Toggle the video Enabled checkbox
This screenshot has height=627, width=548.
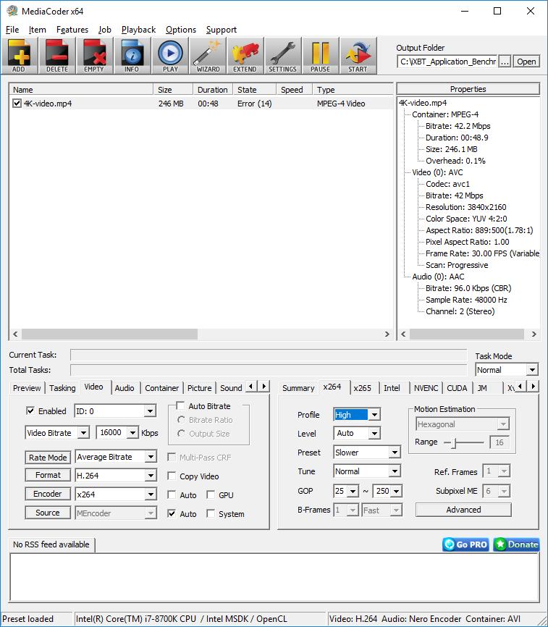click(30, 411)
